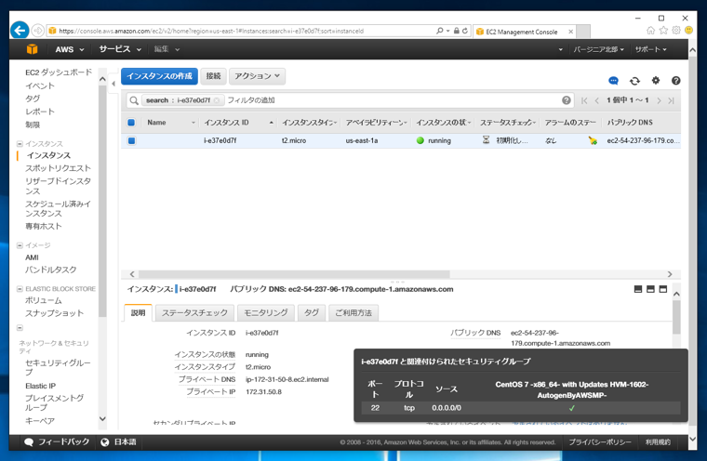Set split view with the middle layout icon

pos(650,289)
